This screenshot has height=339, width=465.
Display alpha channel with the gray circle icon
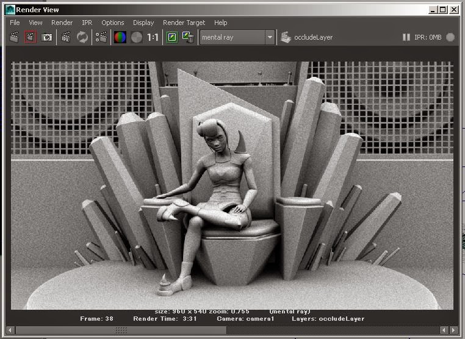(137, 37)
